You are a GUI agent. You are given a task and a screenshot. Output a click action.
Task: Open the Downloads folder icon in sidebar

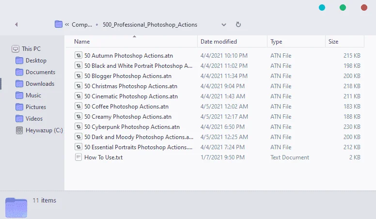pos(19,84)
